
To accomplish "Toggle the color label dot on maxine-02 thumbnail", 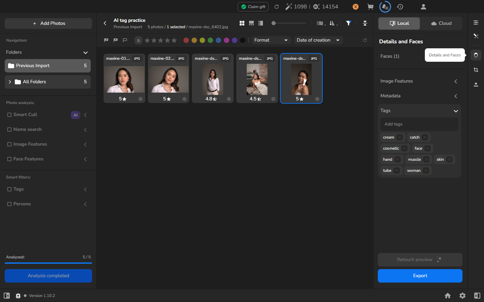I will 185,99.
